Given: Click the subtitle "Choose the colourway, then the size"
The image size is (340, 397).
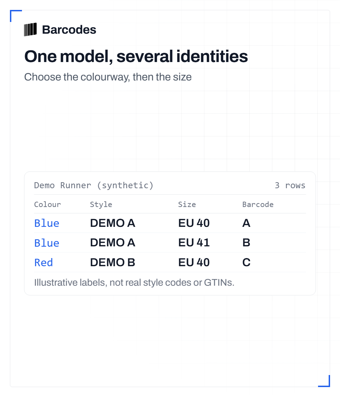Looking at the screenshot, I should (x=108, y=77).
